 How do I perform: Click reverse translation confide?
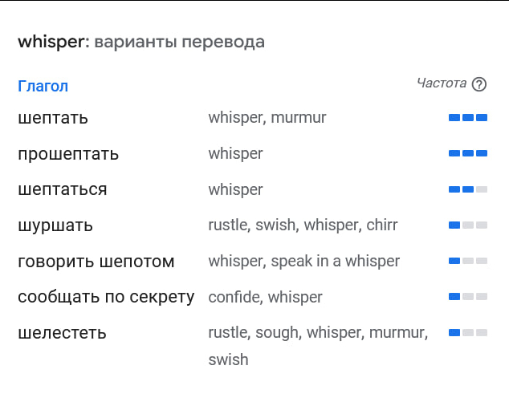pyautogui.click(x=234, y=297)
